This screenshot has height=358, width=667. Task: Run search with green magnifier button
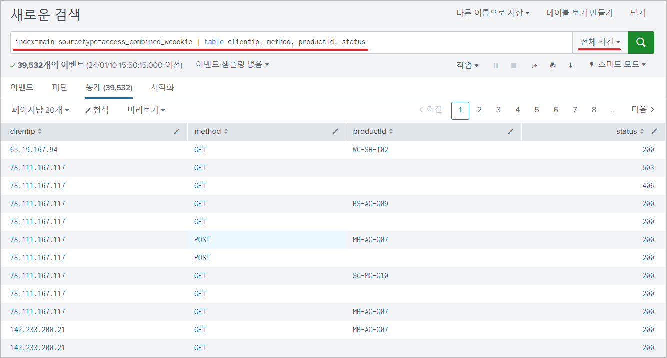[641, 42]
